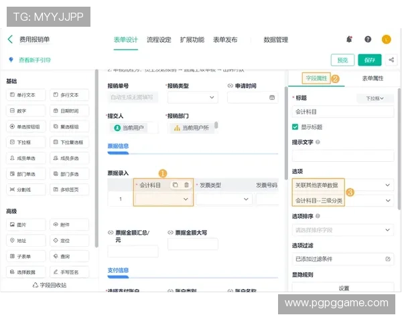Add the 定位 field component
The width and height of the screenshot is (402, 321).
69,241
